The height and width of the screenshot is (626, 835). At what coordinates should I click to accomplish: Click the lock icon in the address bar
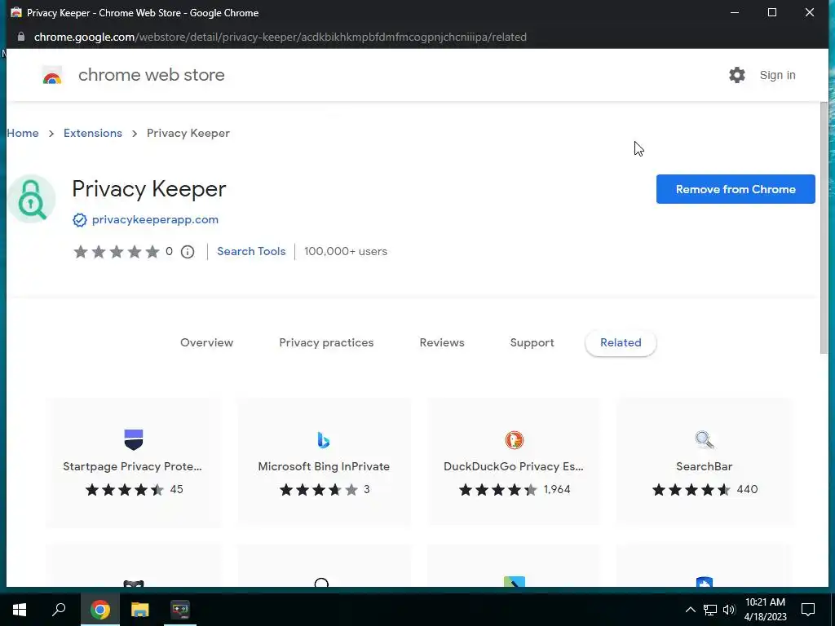20,37
